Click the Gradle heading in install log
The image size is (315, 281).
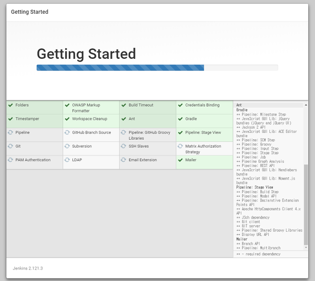click(x=241, y=110)
